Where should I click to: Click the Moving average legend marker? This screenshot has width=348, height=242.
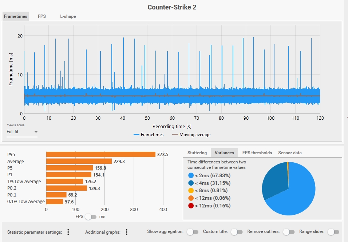click(175, 135)
